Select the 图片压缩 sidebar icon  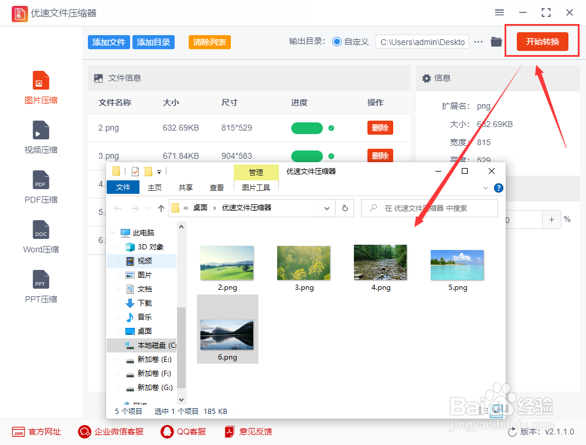[x=41, y=80]
